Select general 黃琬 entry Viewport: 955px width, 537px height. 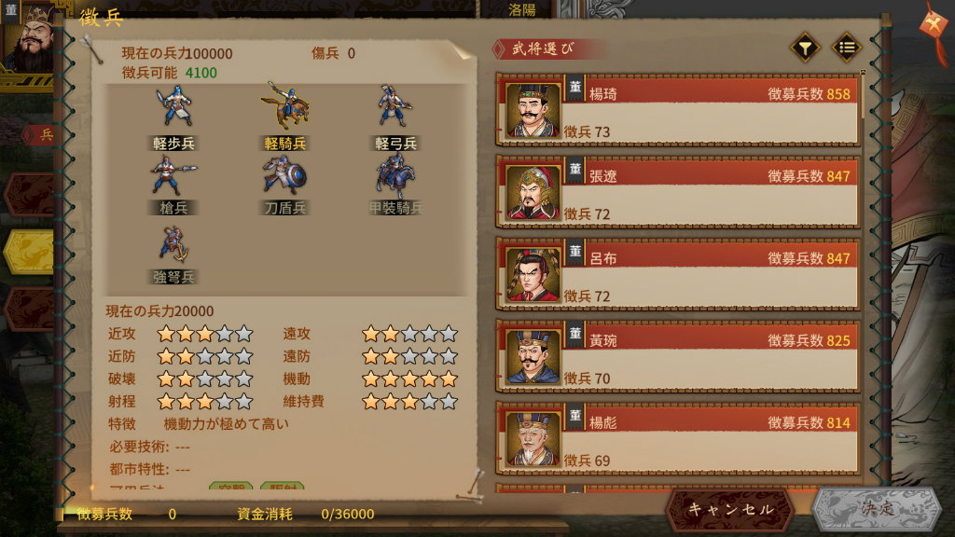pos(678,357)
